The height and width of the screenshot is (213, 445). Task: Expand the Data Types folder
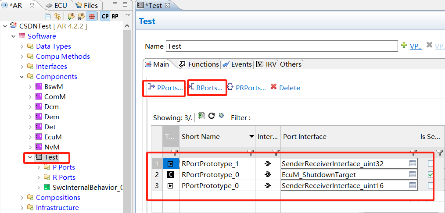22,46
